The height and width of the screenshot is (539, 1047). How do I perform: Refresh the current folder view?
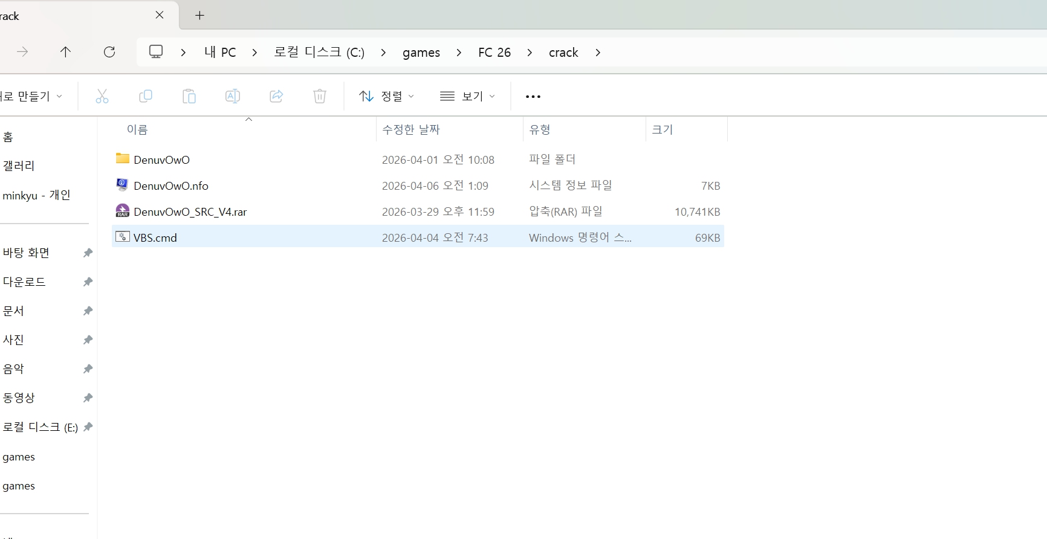click(x=109, y=52)
